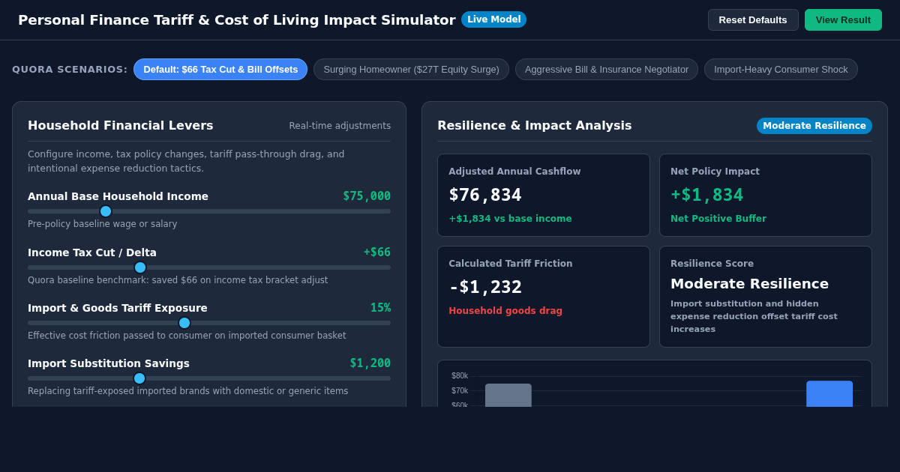
Task: Open the View Result button
Action: [843, 20]
